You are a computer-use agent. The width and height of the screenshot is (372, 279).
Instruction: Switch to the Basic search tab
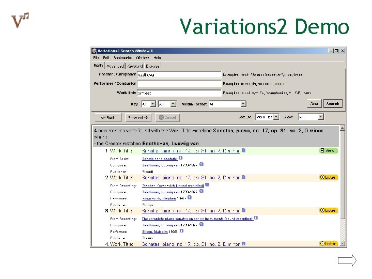[98, 66]
